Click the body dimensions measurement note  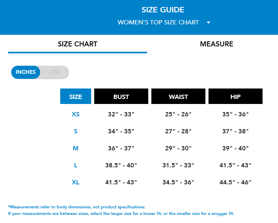click(77, 207)
